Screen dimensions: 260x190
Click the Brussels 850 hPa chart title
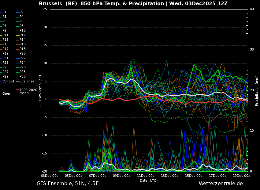[133, 4]
